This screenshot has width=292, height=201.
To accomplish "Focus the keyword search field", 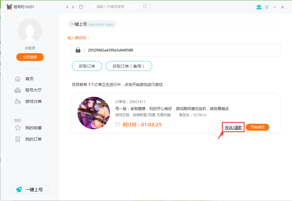I will (x=116, y=7).
